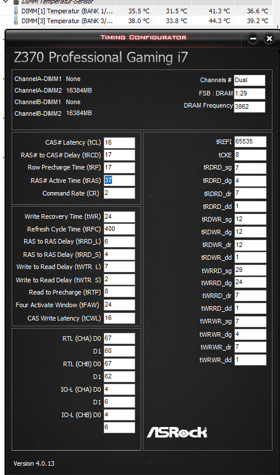The image size is (280, 475).
Task: Click the RTL (CHA) D1 field showing 60
Action: 119,351
